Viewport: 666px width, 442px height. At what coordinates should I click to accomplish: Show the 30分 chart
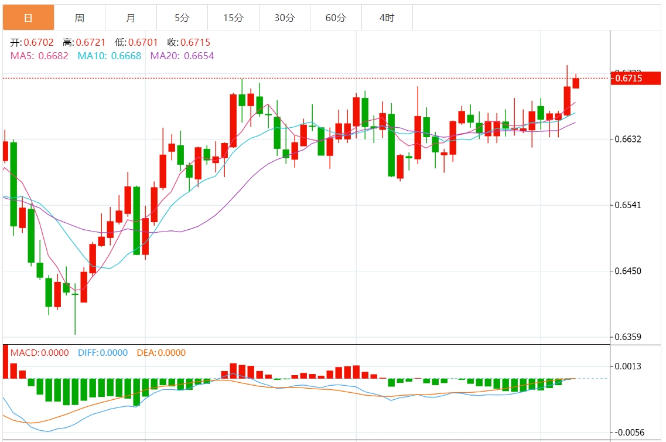(284, 18)
